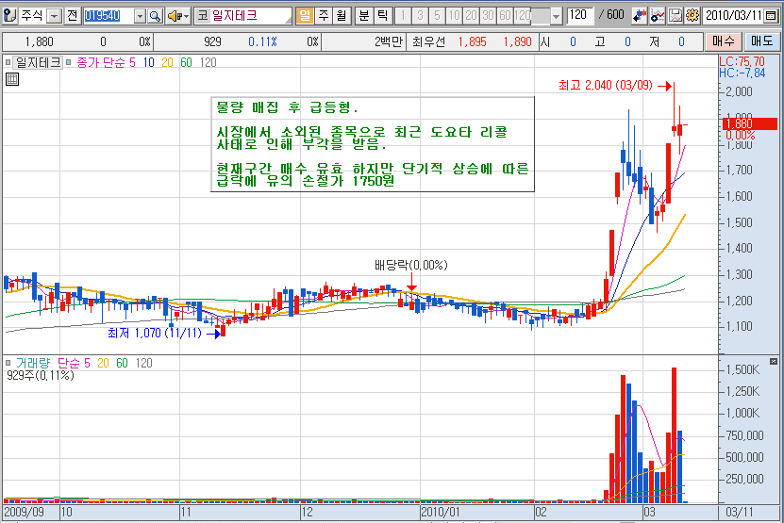Expand the stock code history dropdown

point(141,16)
